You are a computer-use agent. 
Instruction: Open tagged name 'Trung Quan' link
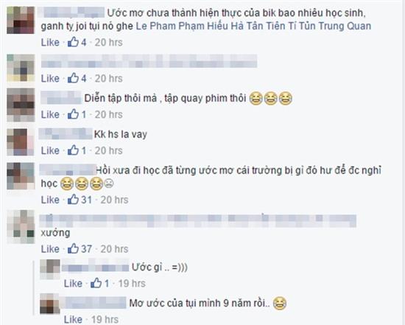(345, 26)
